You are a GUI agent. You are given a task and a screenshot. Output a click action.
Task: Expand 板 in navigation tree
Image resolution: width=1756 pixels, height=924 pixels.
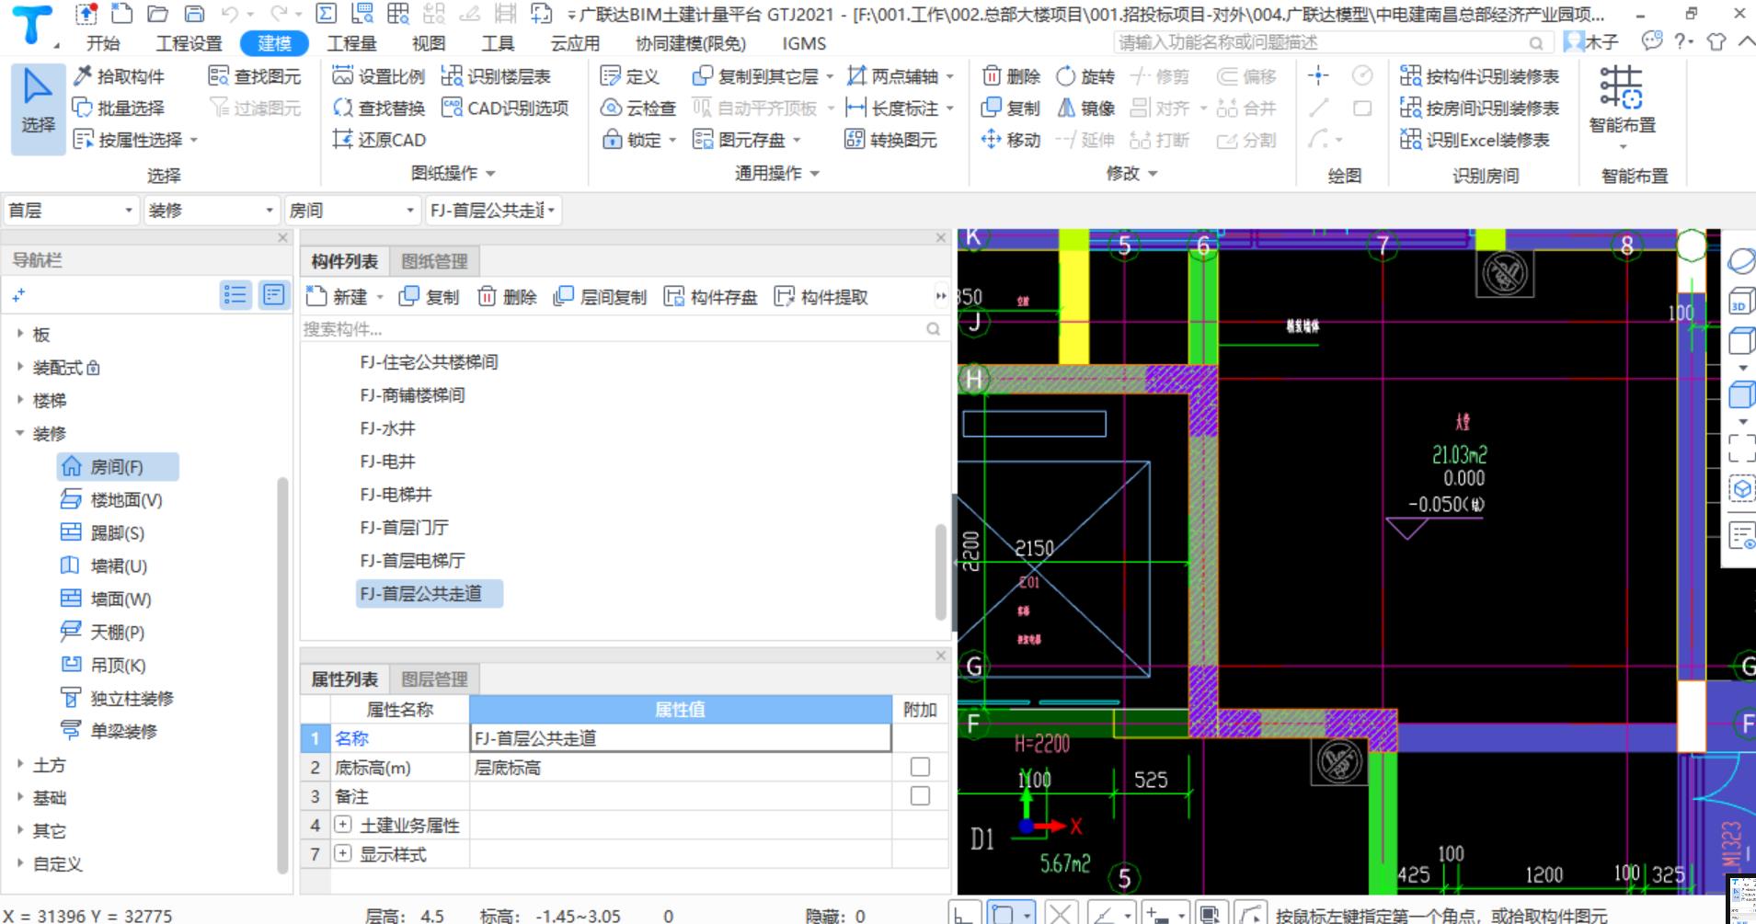click(x=20, y=334)
